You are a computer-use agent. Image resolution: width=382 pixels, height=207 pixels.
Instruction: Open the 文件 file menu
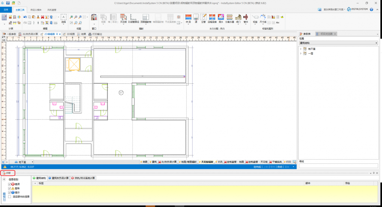coord(6,9)
